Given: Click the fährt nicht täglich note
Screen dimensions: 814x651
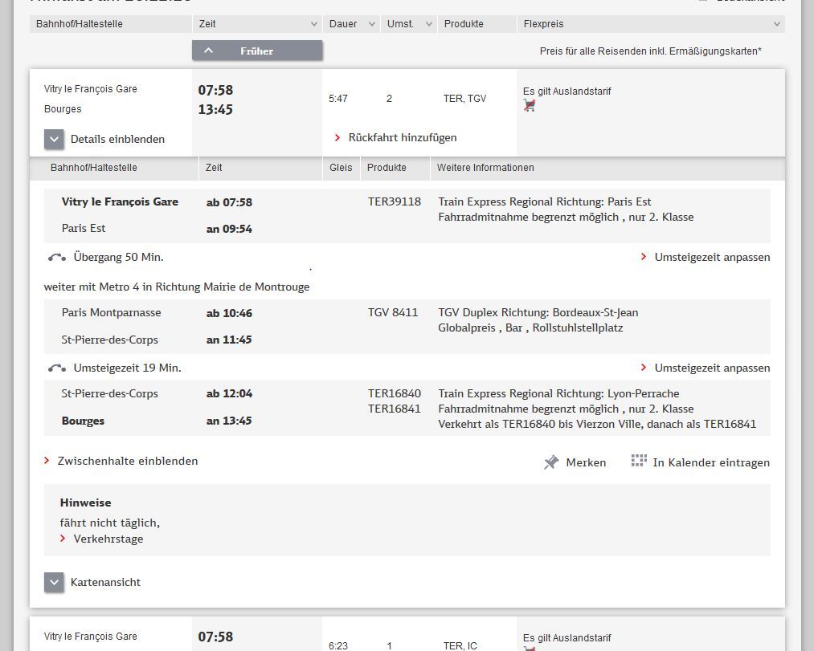Looking at the screenshot, I should (109, 523).
